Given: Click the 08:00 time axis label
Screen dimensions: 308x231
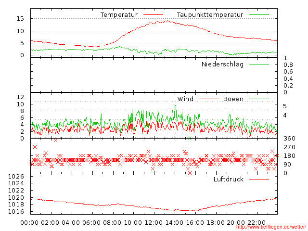Looking at the screenshot, I should [112, 223].
